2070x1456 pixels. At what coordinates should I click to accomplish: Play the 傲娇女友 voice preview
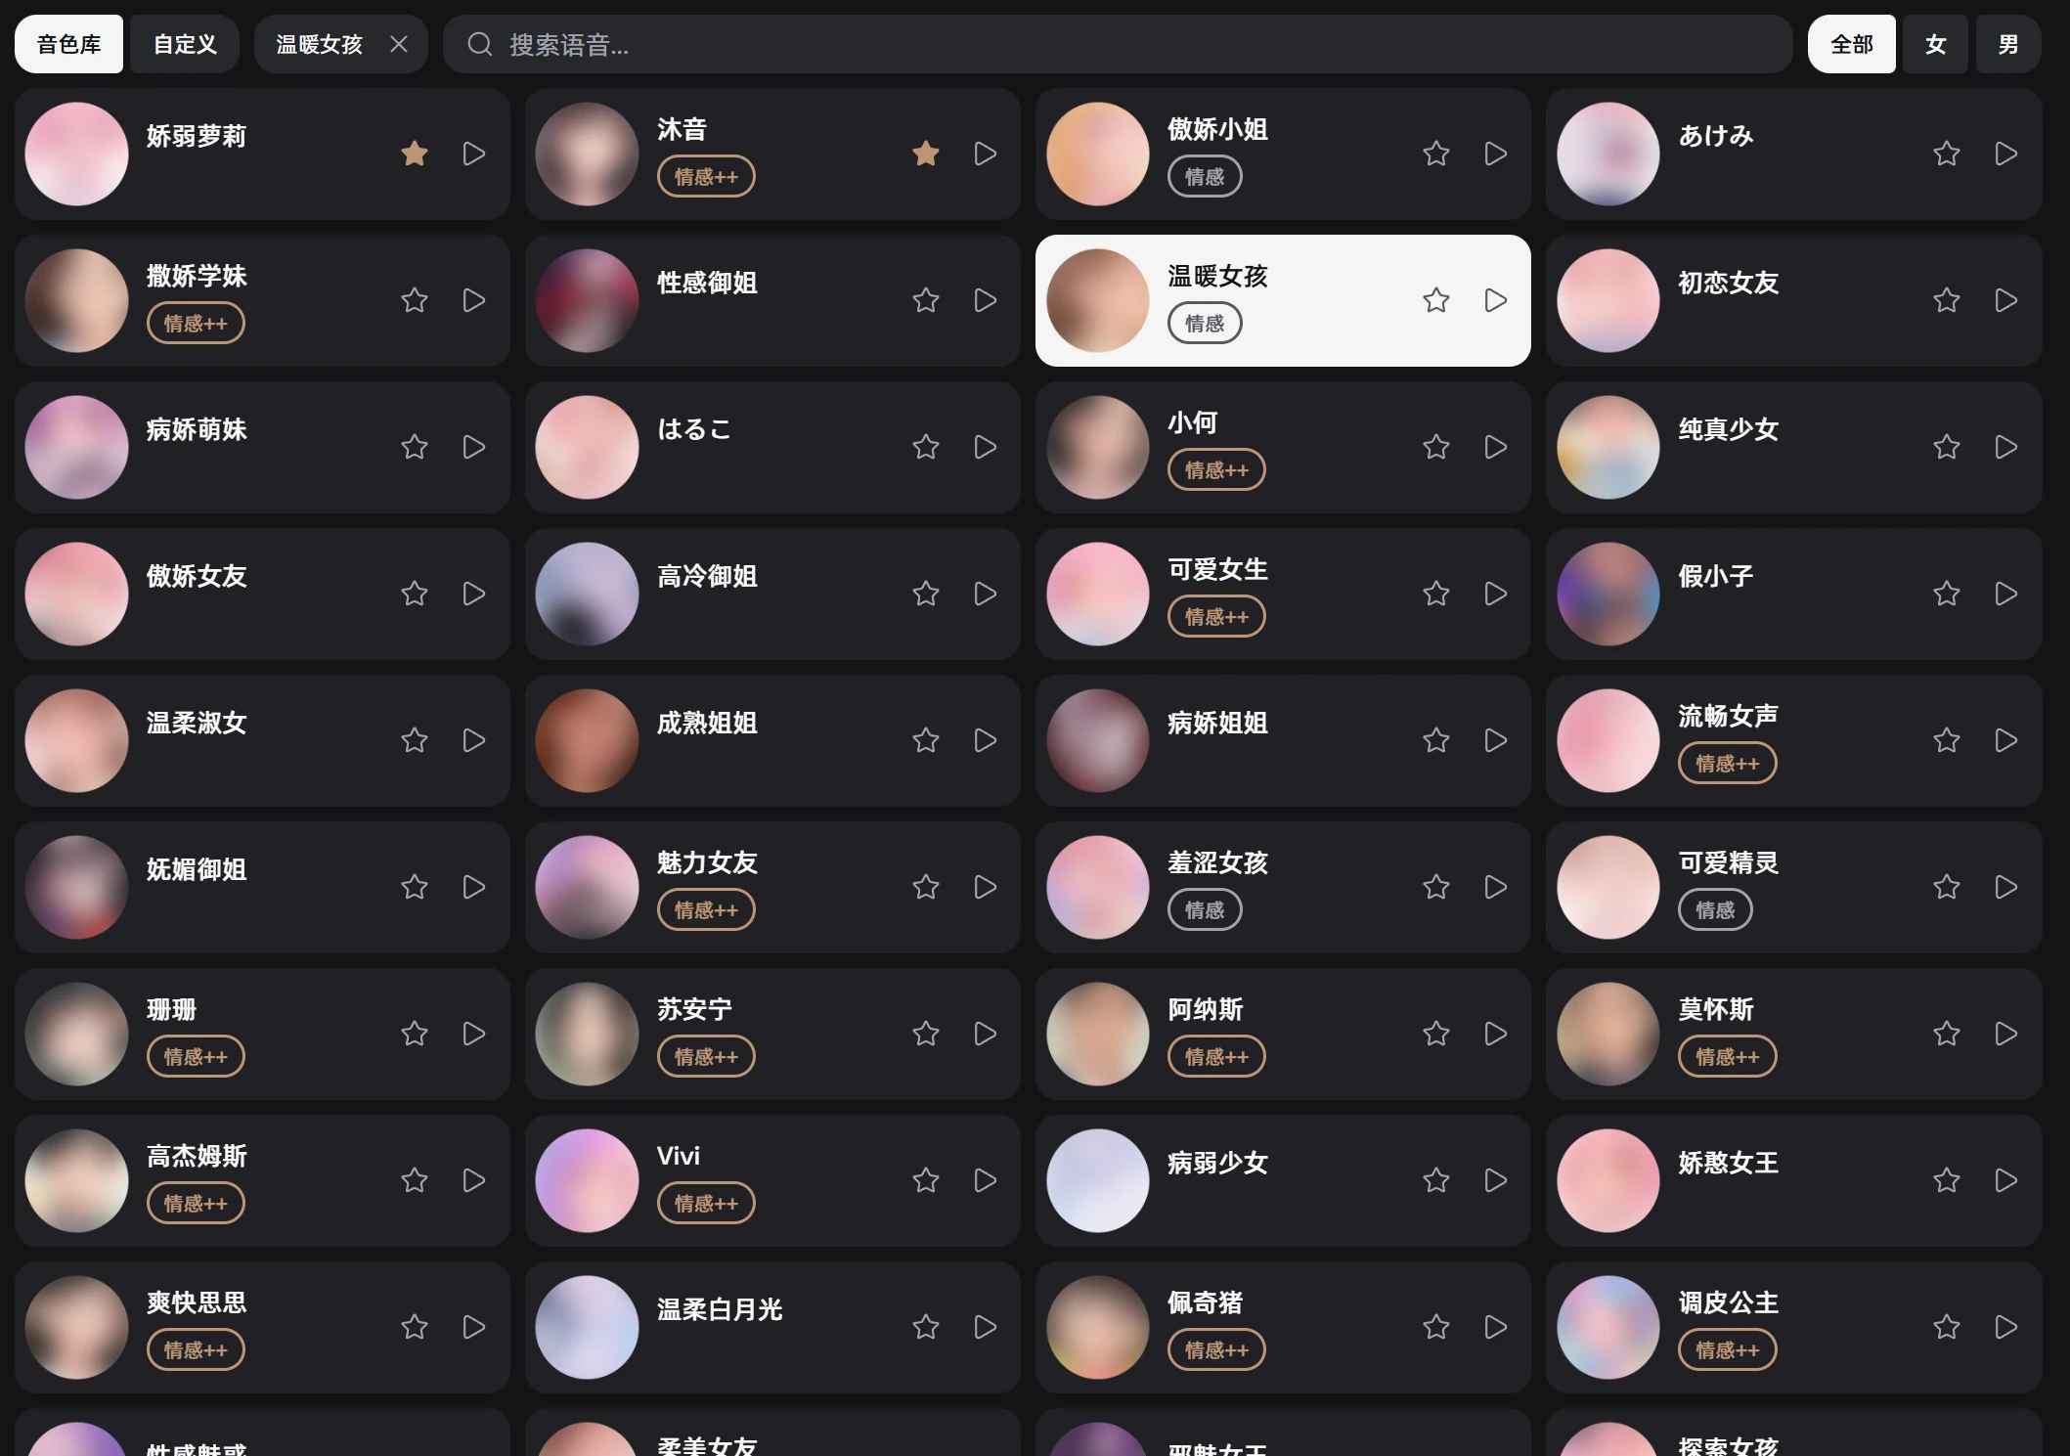(474, 594)
